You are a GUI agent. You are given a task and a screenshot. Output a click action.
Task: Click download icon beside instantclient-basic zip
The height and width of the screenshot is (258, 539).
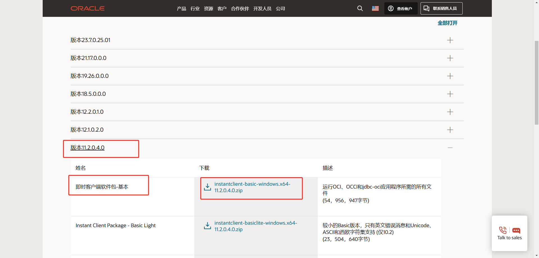click(x=207, y=187)
